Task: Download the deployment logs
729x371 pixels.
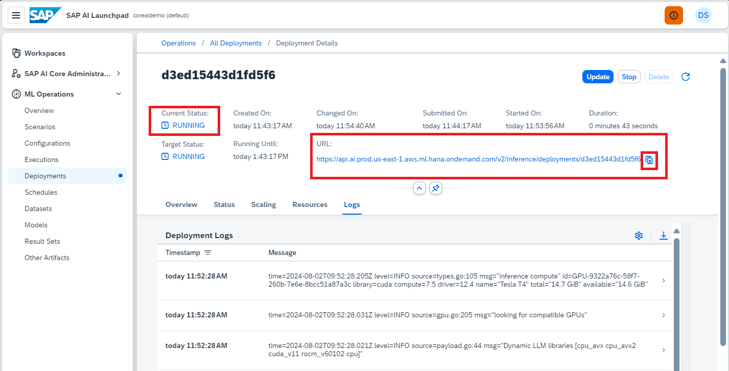Action: coord(664,236)
